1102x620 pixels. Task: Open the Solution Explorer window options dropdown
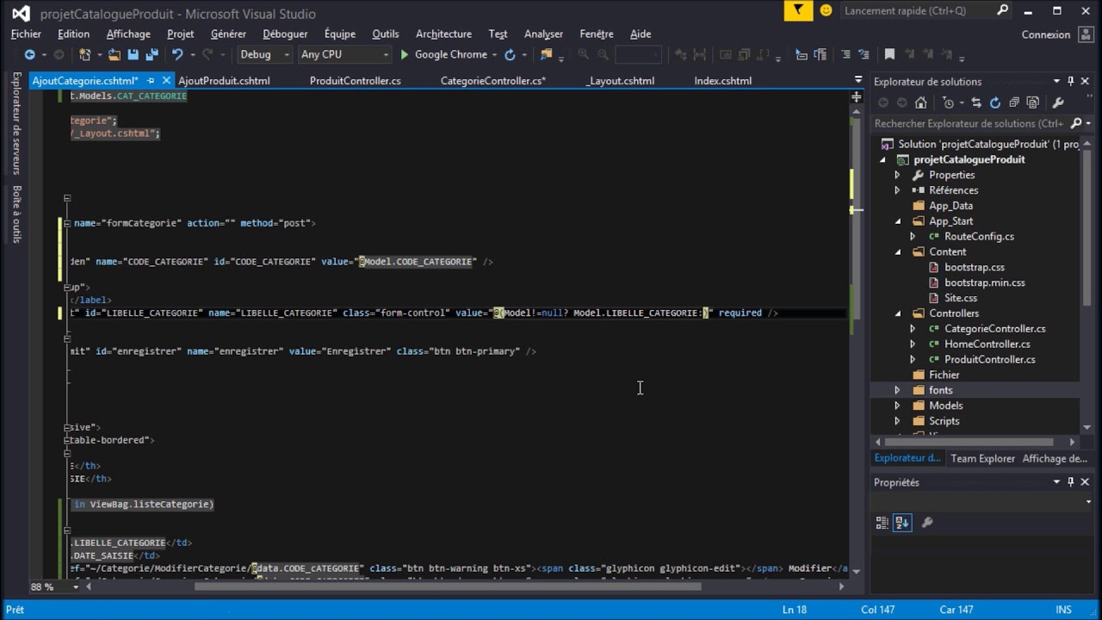(1056, 81)
